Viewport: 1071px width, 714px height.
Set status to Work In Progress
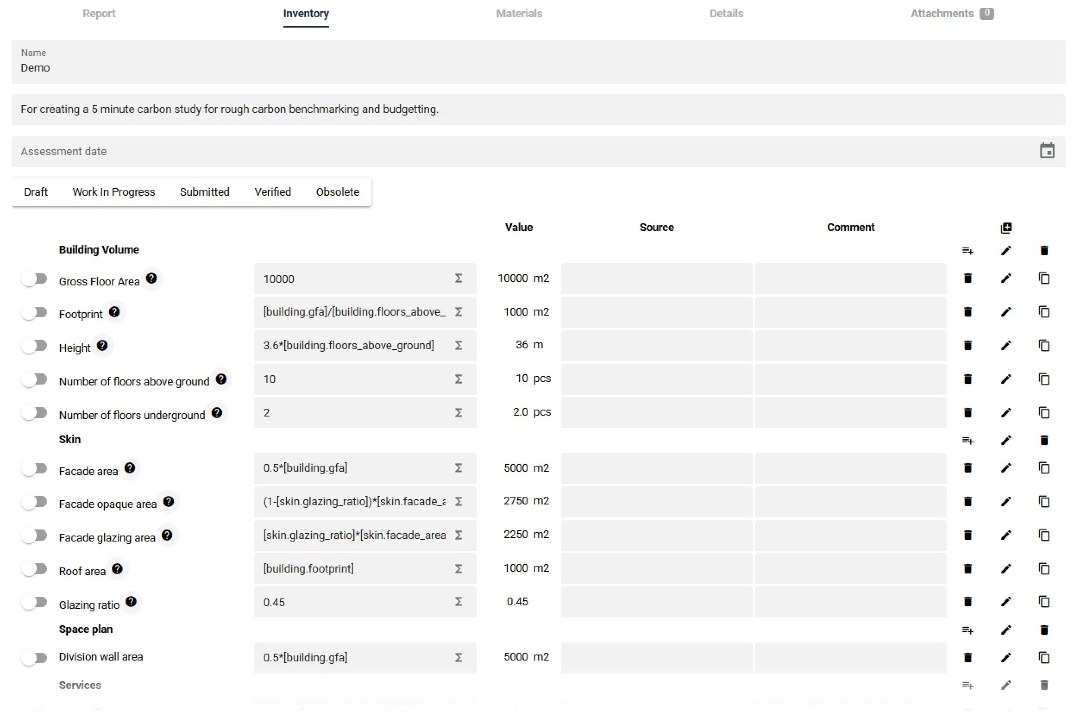coord(113,192)
